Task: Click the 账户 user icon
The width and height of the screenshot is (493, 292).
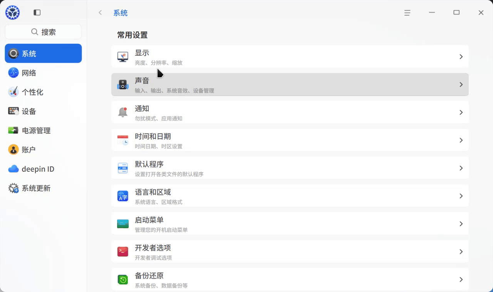Action: coord(13,149)
